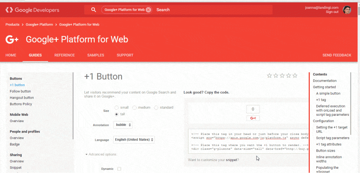
Task: Click the G+ logo in header
Action: [12, 39]
